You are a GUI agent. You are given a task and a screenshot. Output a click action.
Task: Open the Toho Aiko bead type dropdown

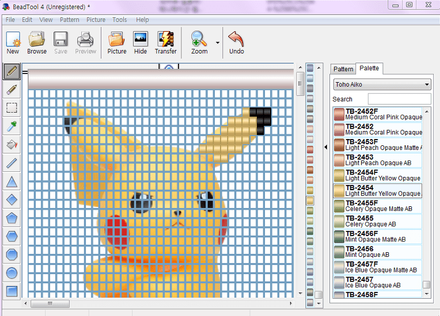pyautogui.click(x=382, y=84)
